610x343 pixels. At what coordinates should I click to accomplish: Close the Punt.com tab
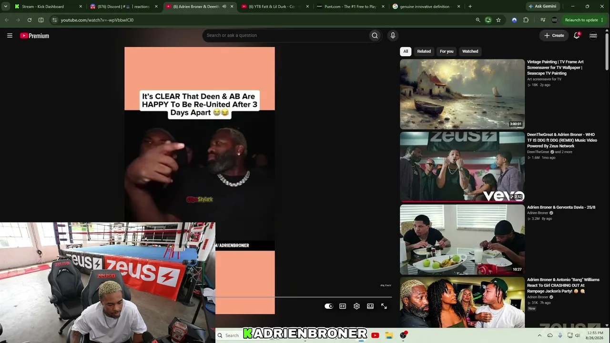(x=383, y=7)
